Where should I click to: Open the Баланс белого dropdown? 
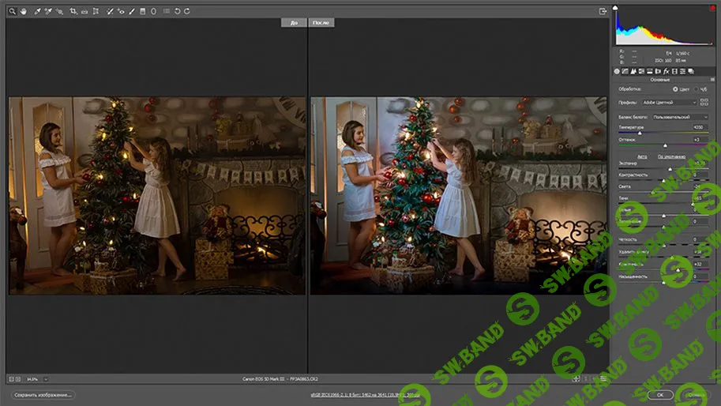click(x=680, y=117)
